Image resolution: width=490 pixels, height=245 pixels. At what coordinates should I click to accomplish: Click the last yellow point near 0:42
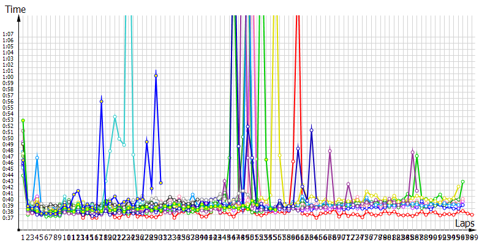458,187
